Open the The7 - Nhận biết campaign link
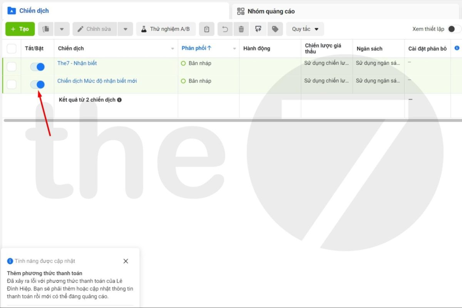 (77, 63)
